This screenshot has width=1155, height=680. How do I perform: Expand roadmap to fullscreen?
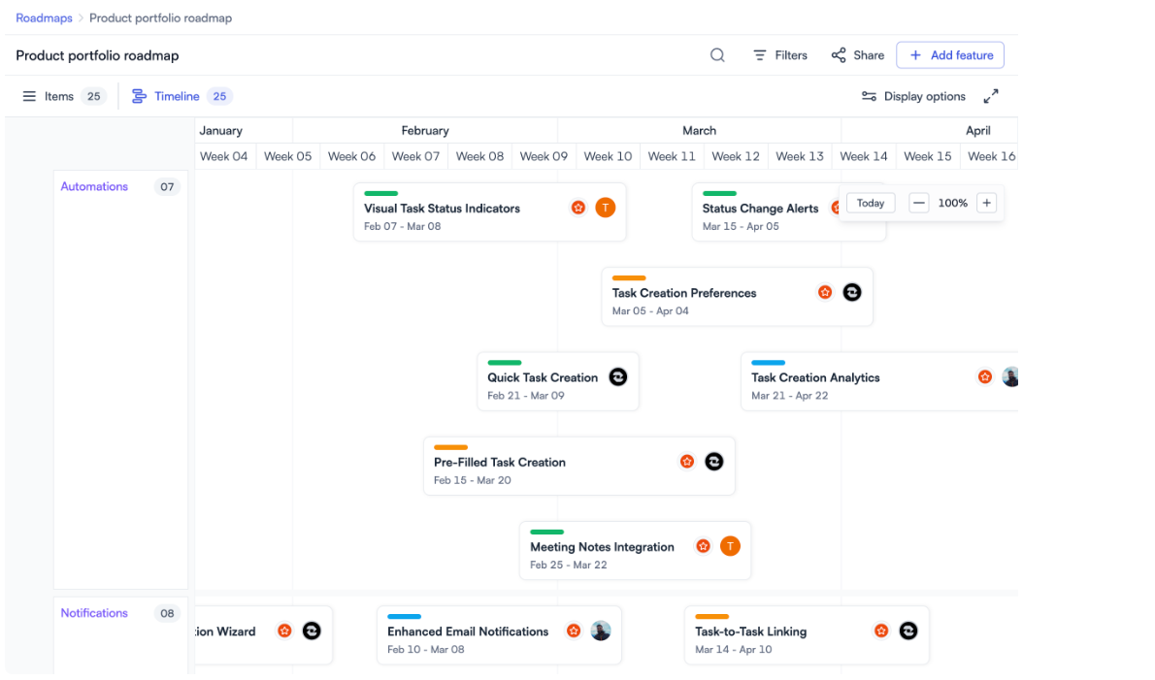tap(991, 96)
